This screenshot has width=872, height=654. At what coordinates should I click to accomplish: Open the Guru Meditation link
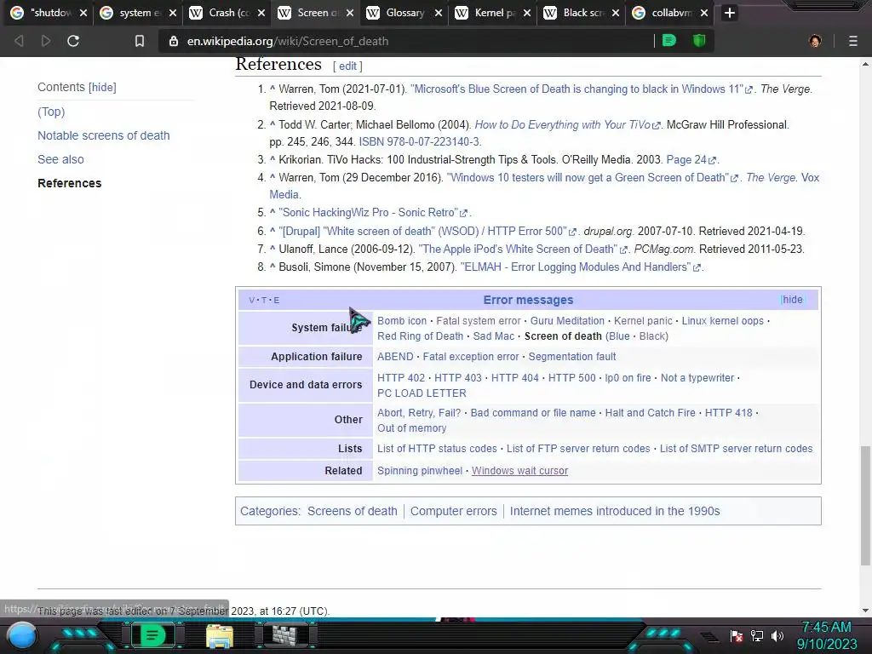pos(567,321)
